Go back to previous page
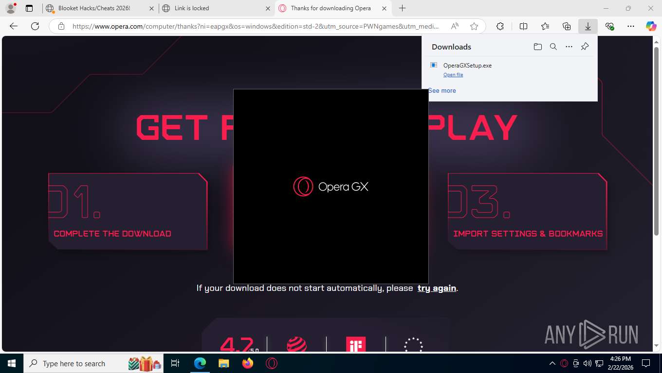The height and width of the screenshot is (373, 662). click(14, 26)
